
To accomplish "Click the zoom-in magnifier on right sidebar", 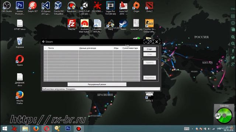I will (233, 37).
